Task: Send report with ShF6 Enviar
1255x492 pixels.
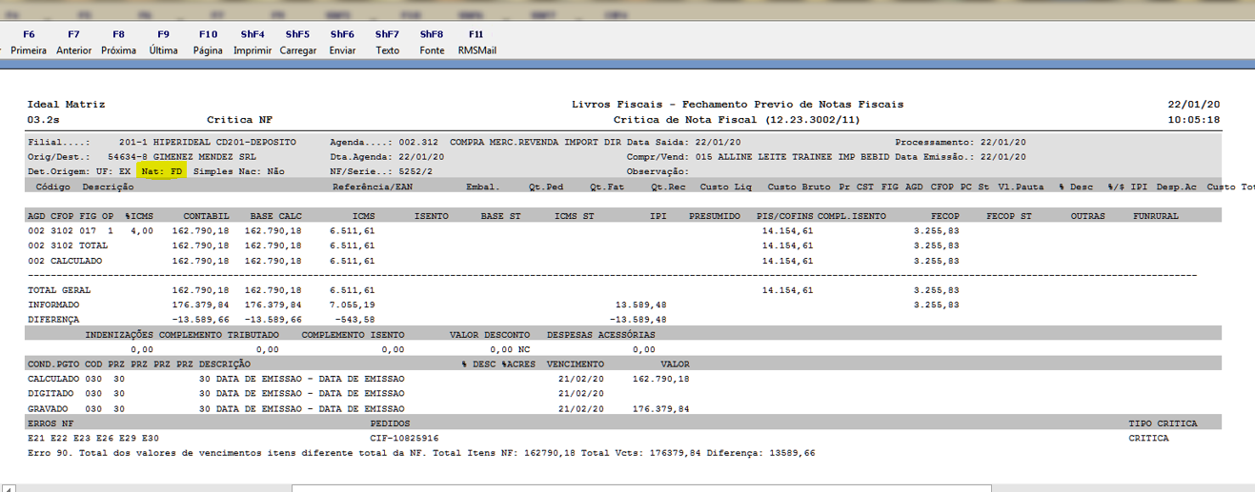Action: 342,42
